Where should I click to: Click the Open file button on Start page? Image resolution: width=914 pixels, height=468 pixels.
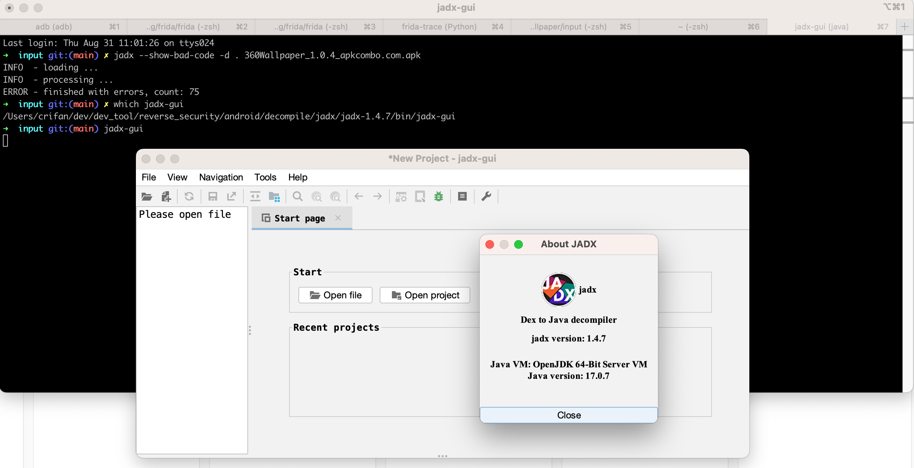pos(335,295)
